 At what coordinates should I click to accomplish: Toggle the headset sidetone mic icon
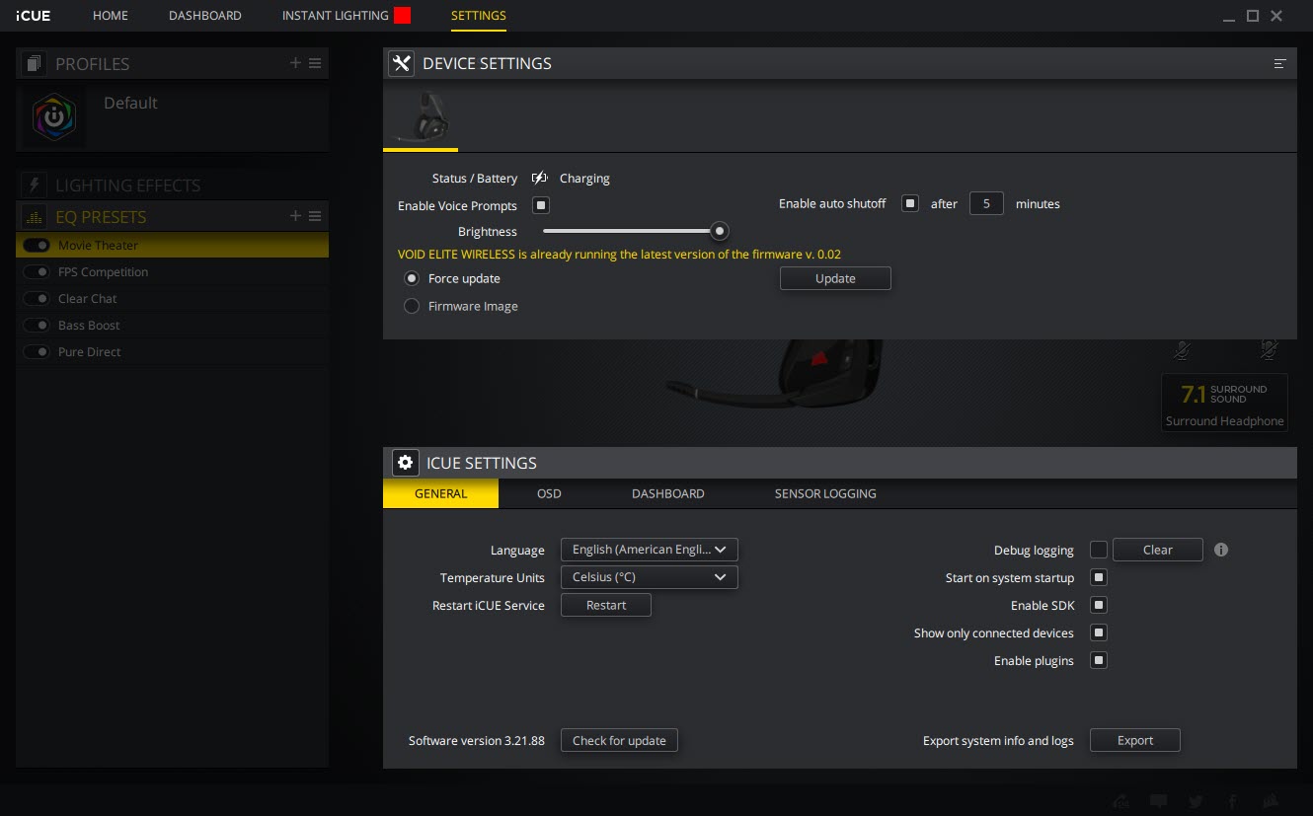click(1270, 349)
